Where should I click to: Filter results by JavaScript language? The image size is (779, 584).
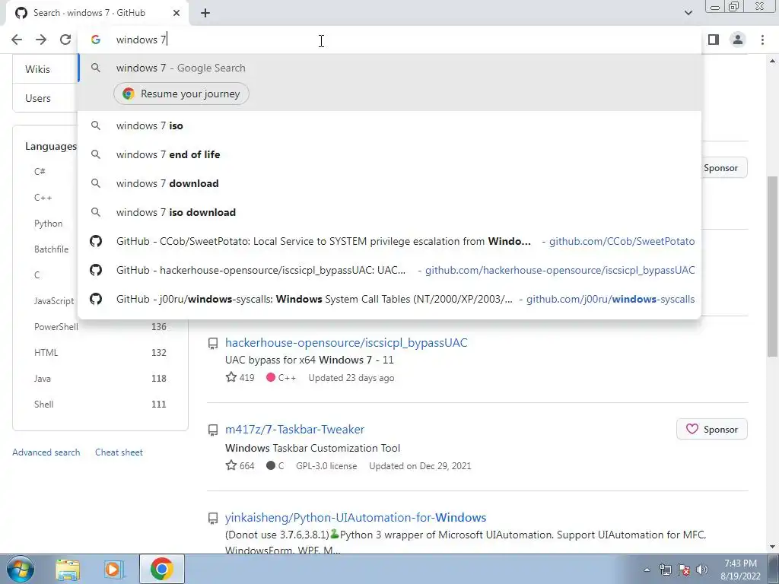pos(54,301)
